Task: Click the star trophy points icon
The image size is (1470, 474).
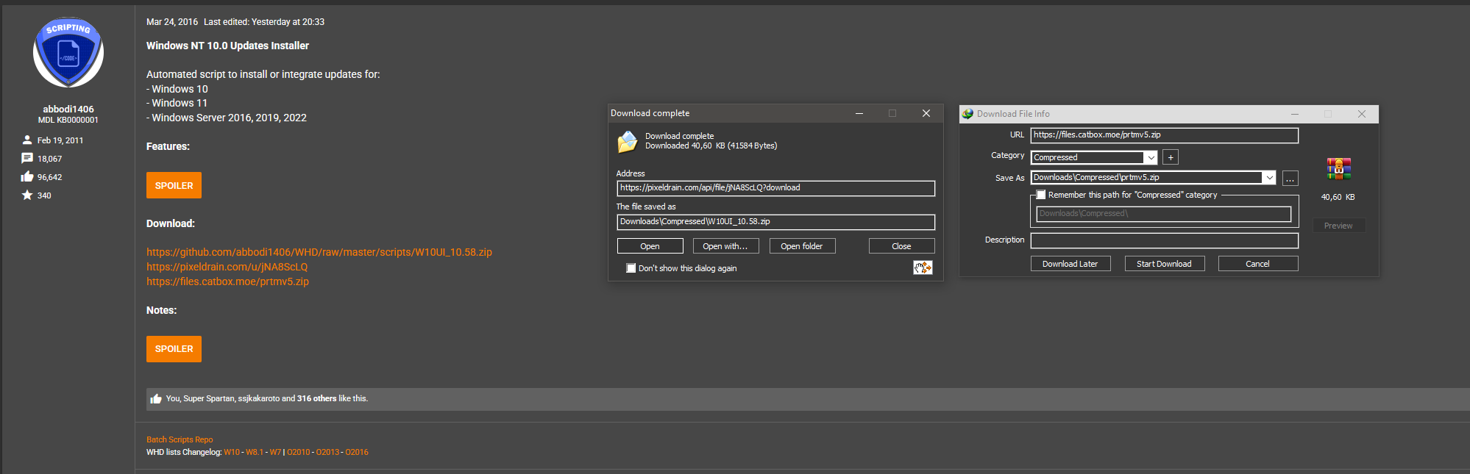Action: tap(27, 195)
